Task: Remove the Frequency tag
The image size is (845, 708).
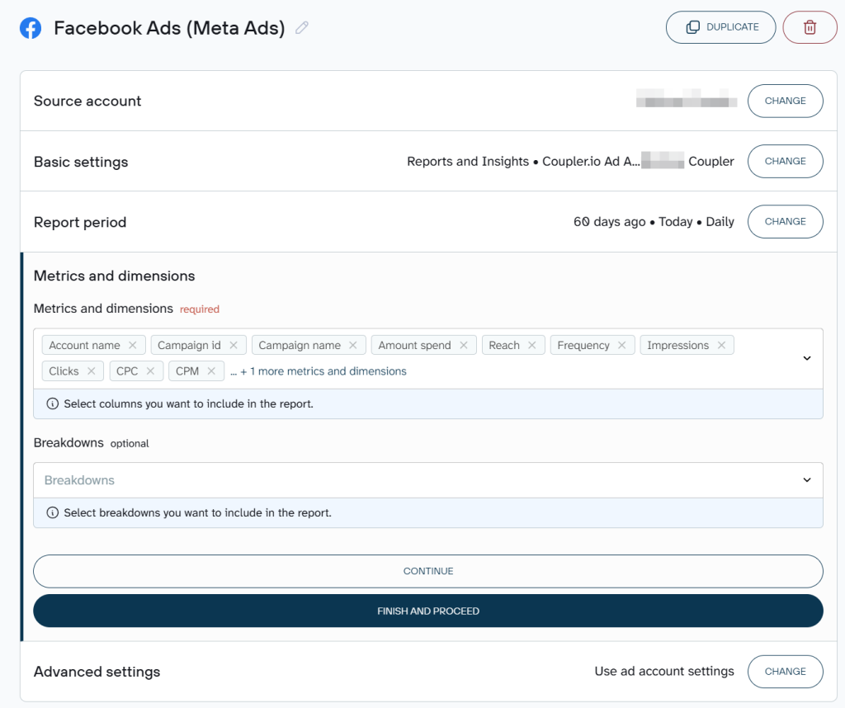Action: (622, 345)
